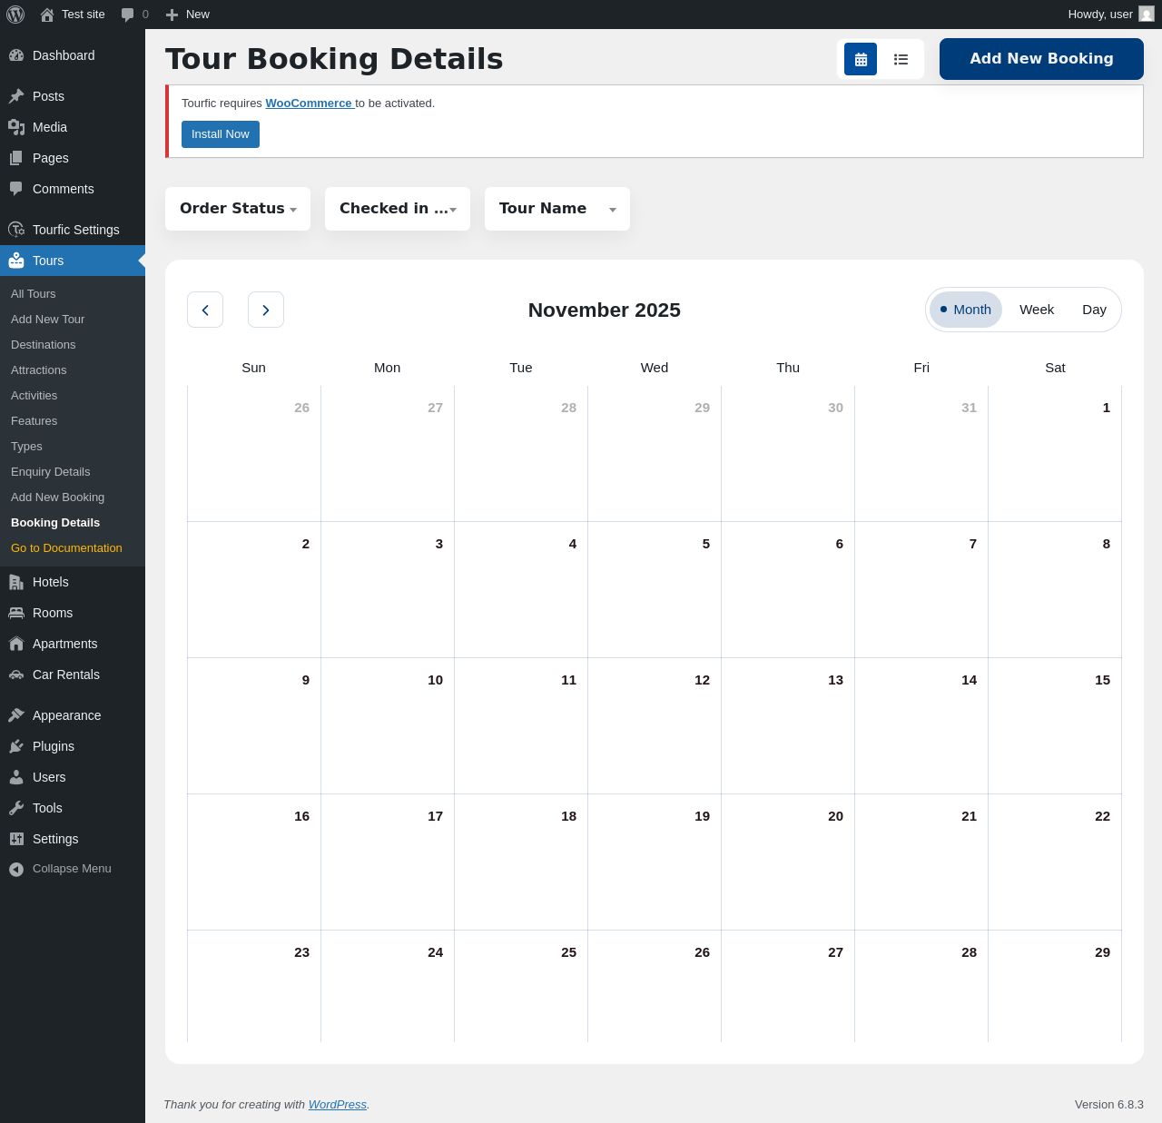
Task: Select the Month calendar view
Action: click(x=966, y=310)
